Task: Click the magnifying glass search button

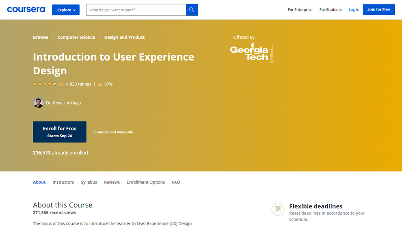Action: tap(192, 10)
